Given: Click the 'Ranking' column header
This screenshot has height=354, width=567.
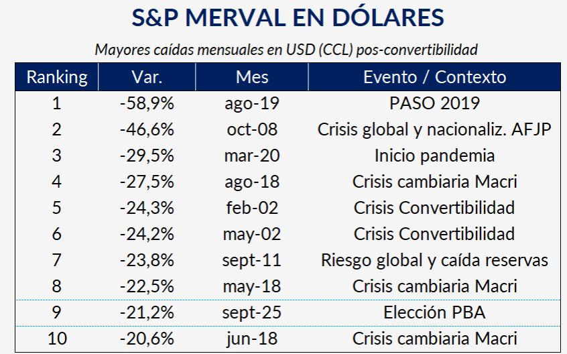Looking at the screenshot, I should click(x=57, y=77).
